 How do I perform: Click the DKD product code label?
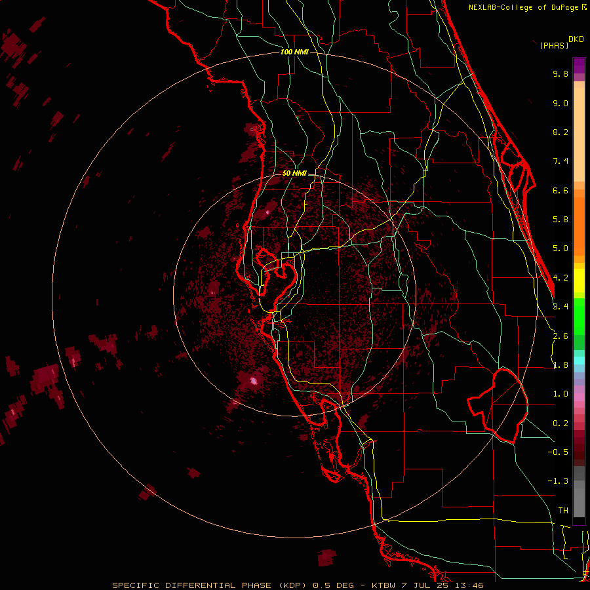(x=576, y=39)
